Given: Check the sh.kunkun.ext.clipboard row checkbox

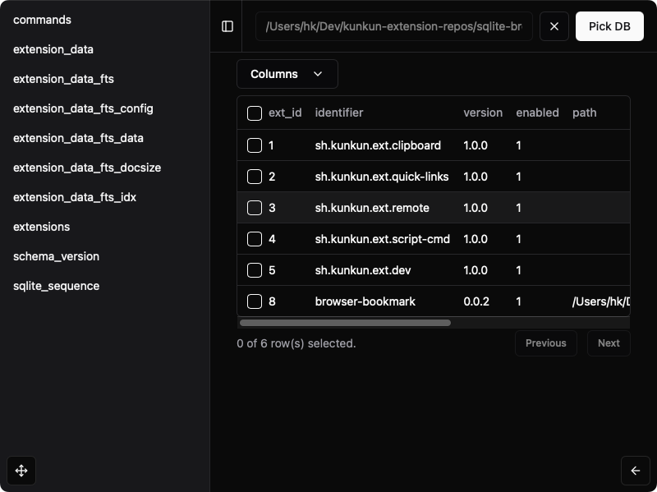Looking at the screenshot, I should pyautogui.click(x=255, y=145).
